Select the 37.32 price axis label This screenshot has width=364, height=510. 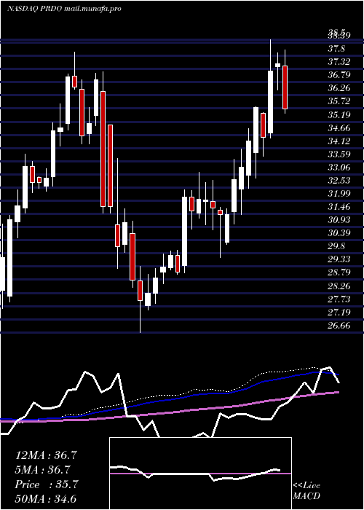pyautogui.click(x=339, y=62)
